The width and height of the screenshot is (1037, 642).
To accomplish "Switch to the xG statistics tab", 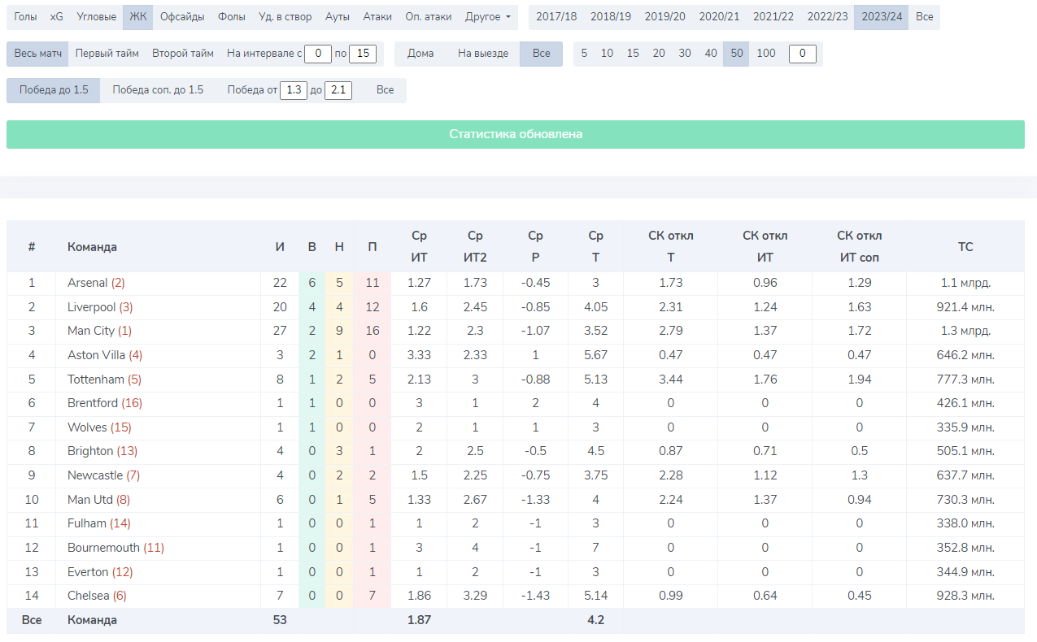I will 56,17.
